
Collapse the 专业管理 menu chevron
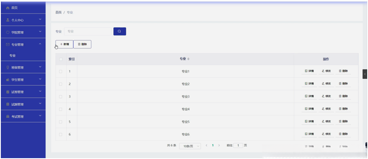pyautogui.click(x=40, y=44)
